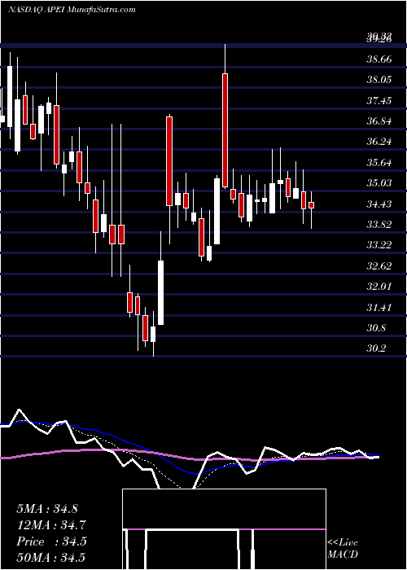Select the 36.84 price axis label
The width and height of the screenshot is (407, 570).
click(379, 121)
